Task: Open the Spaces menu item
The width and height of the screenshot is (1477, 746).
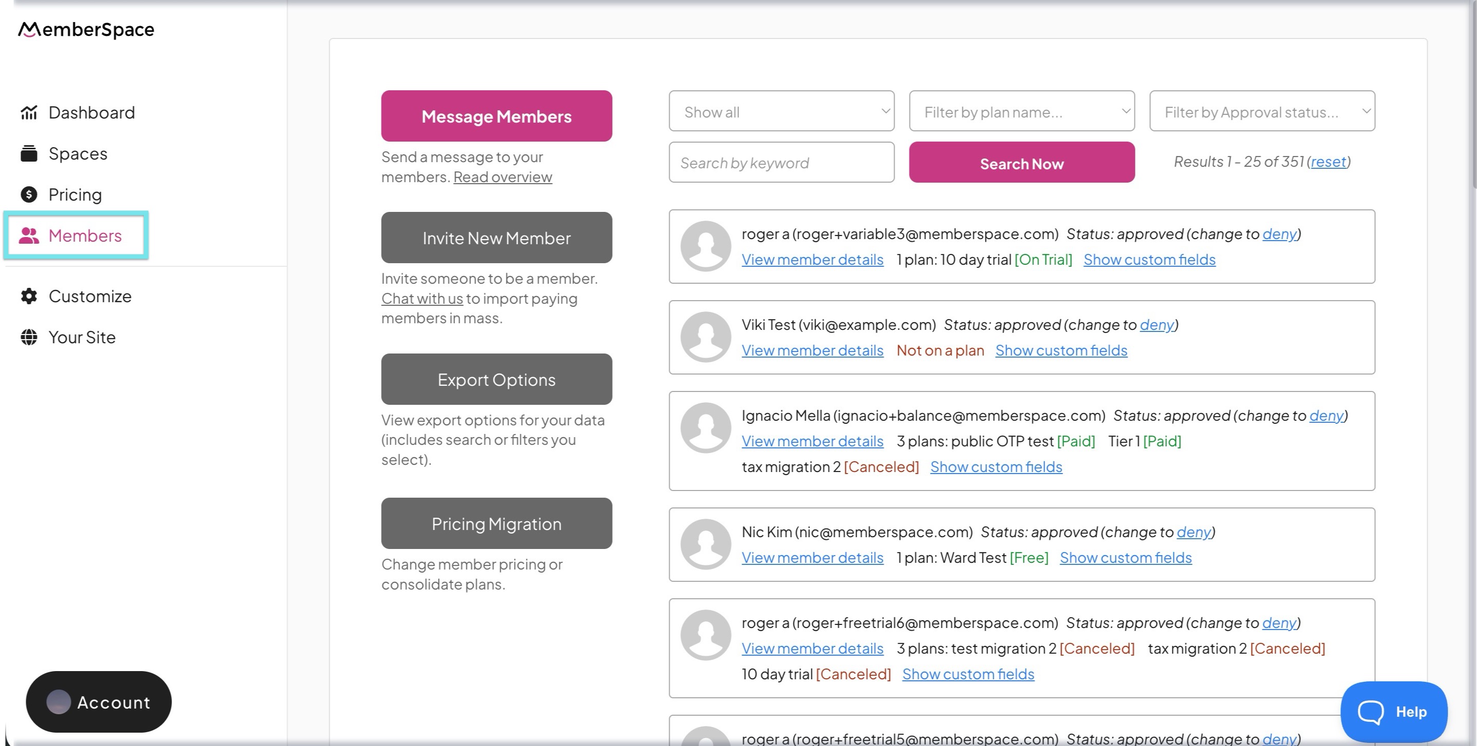Action: [x=78, y=153]
